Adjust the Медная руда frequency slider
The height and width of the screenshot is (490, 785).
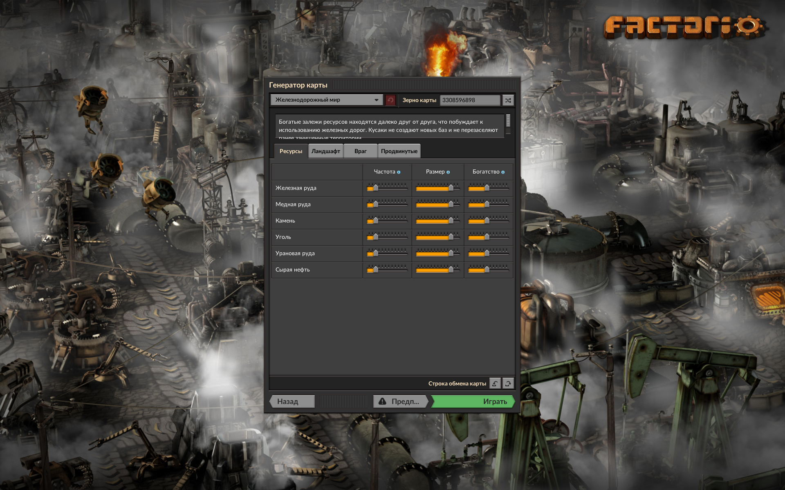click(387, 204)
